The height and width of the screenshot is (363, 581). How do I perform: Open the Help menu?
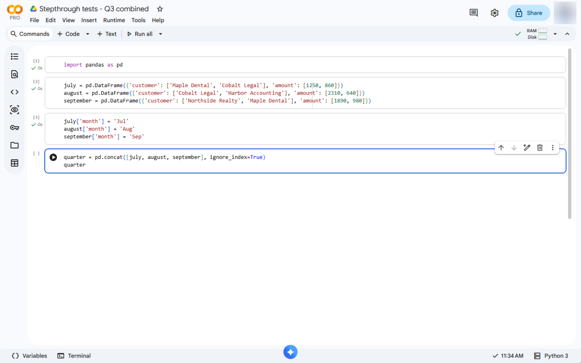tap(158, 20)
